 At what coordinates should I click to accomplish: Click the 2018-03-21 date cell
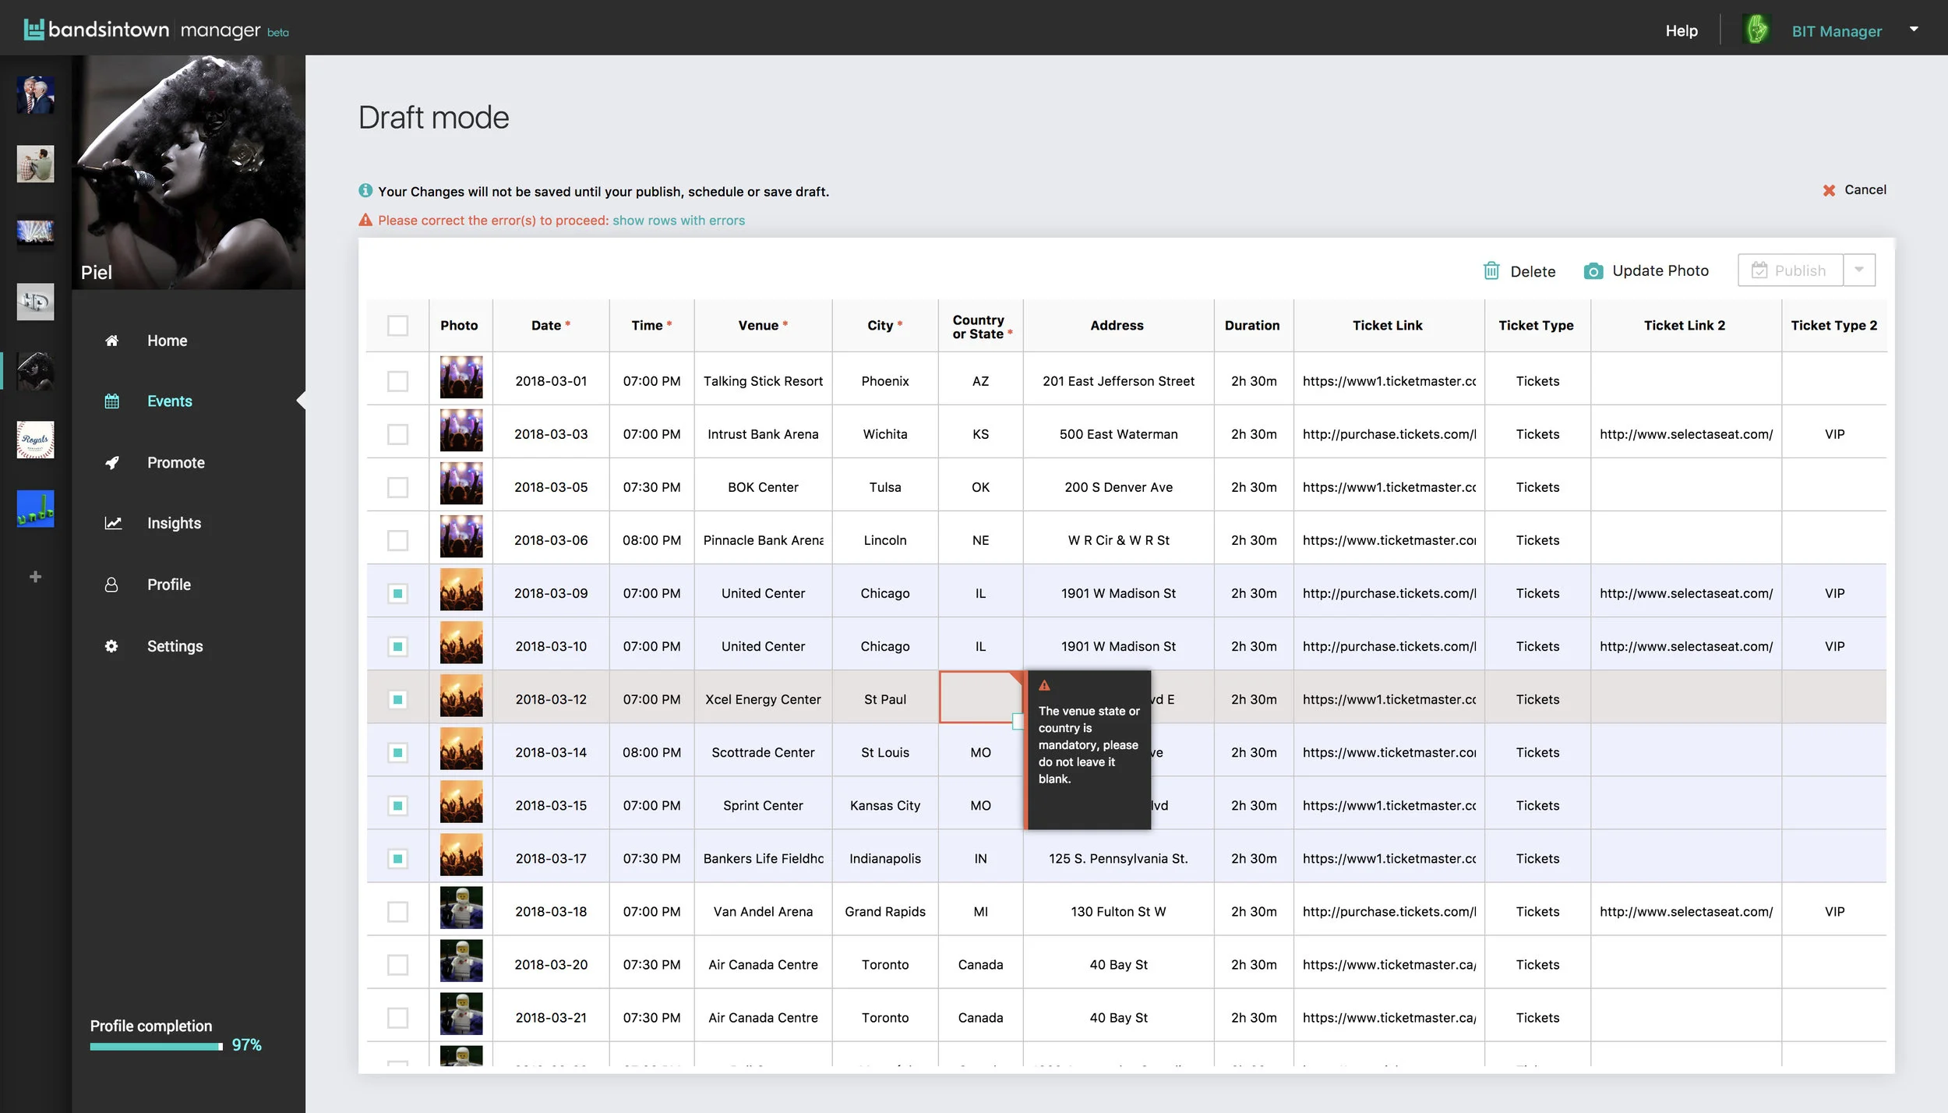[x=550, y=1017]
